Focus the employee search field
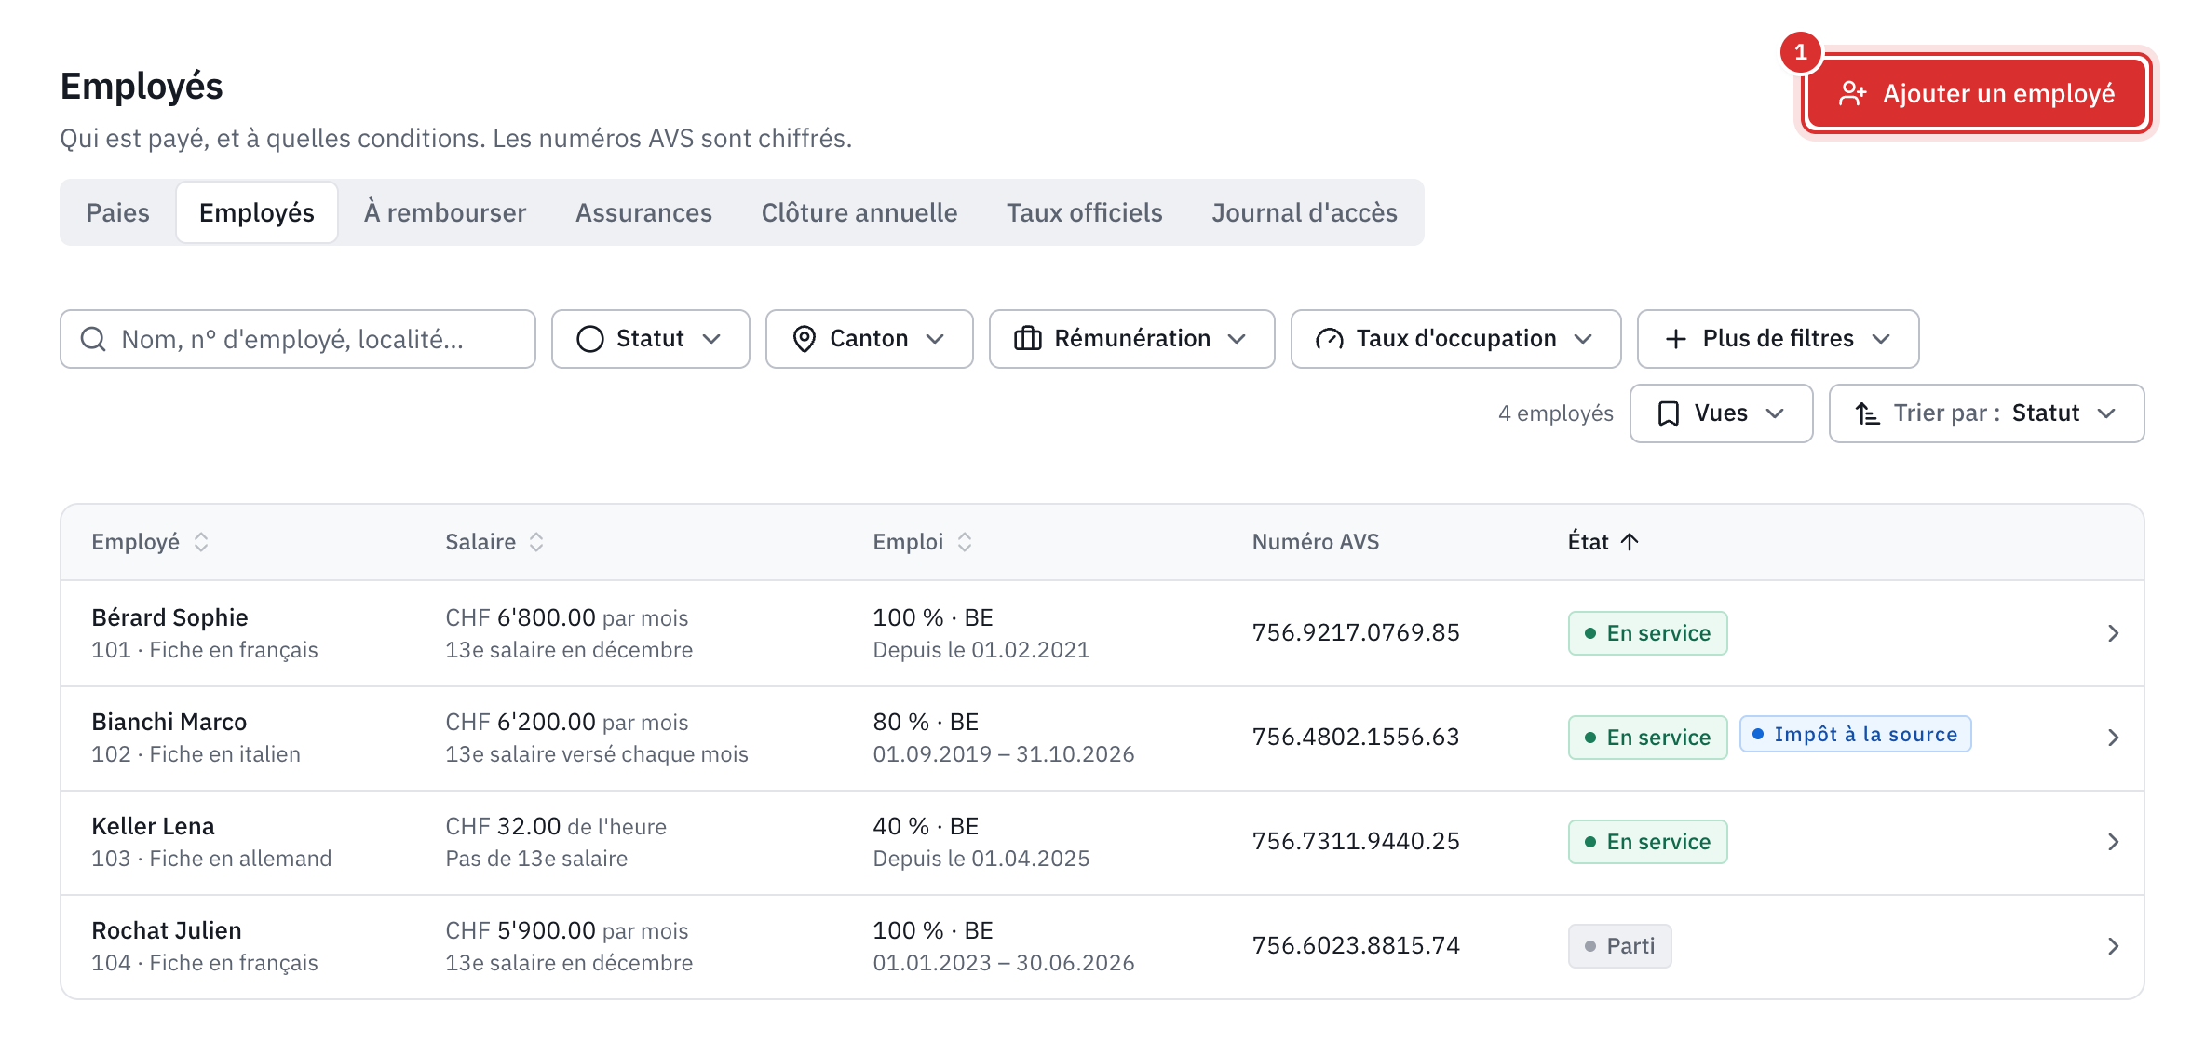 tap(298, 339)
